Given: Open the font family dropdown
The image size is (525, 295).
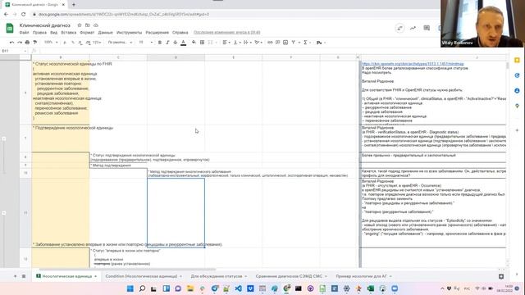Looking at the screenshot, I should pos(120,43).
